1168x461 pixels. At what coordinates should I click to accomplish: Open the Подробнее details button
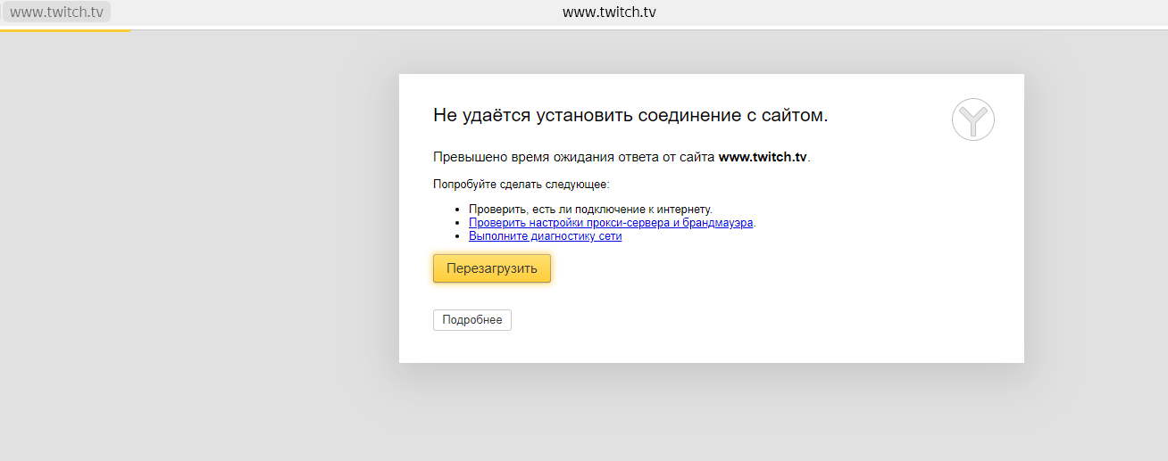pos(472,320)
